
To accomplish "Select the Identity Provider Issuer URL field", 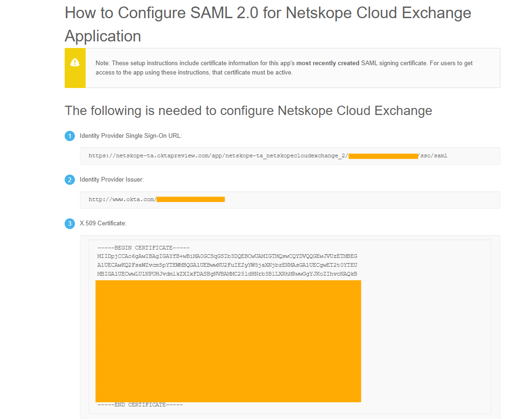I will click(290, 200).
